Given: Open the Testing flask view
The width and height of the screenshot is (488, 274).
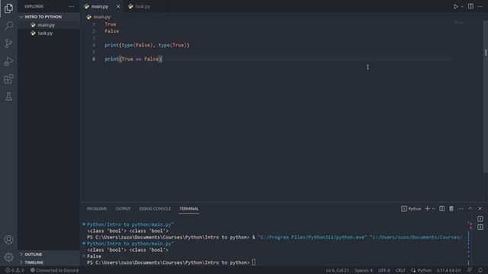Looking at the screenshot, I should [8, 97].
